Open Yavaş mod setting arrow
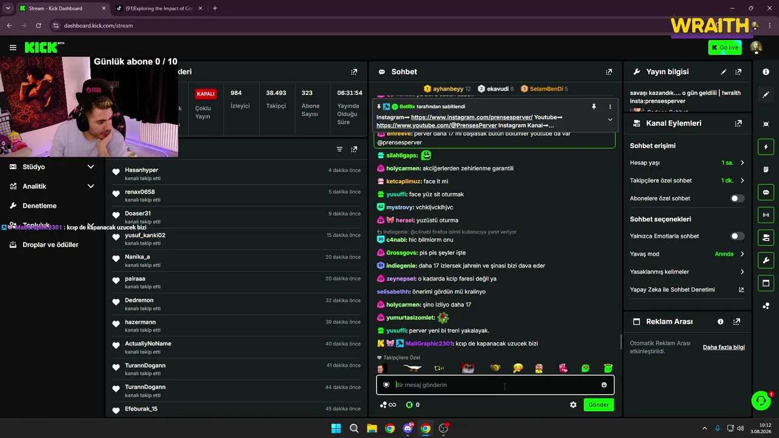This screenshot has width=779, height=438. point(742,254)
